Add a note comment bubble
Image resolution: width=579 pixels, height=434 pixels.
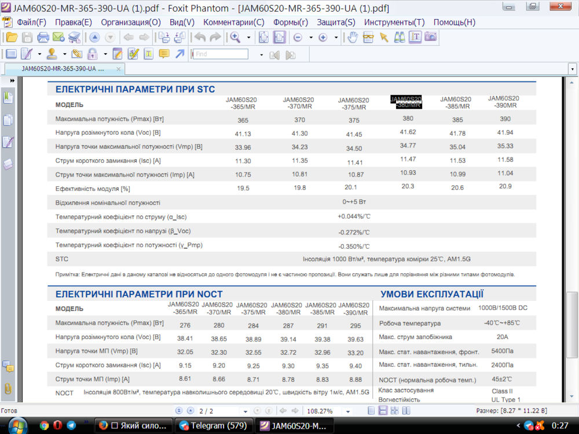pyautogui.click(x=164, y=54)
